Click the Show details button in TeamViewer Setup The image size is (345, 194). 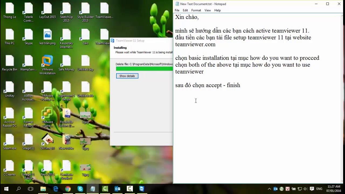[x=127, y=76]
